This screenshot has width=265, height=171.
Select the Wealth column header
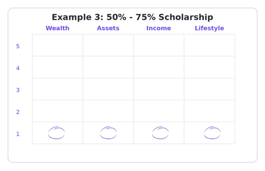57,28
